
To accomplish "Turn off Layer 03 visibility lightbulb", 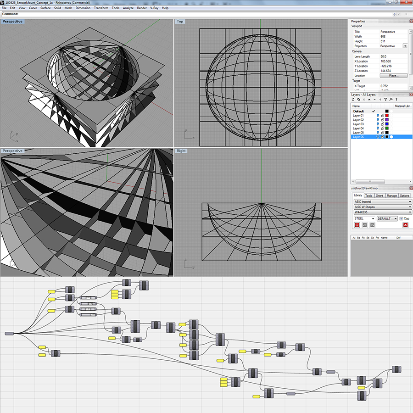I will pyautogui.click(x=378, y=124).
